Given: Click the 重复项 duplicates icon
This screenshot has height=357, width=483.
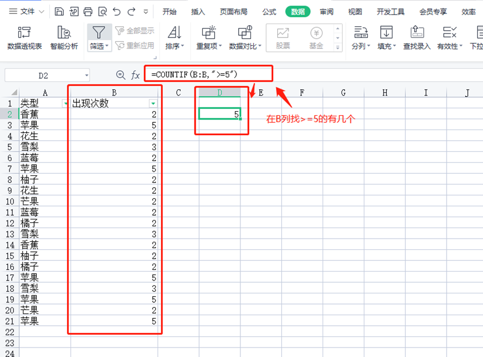Looking at the screenshot, I should click(209, 32).
